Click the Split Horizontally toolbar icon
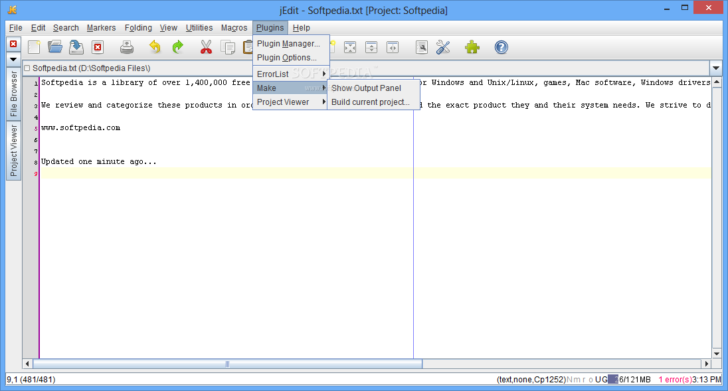This screenshot has height=391, width=728. pos(371,47)
